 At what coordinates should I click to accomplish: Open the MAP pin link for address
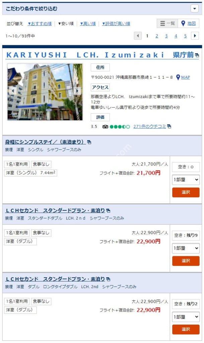coord(183,77)
